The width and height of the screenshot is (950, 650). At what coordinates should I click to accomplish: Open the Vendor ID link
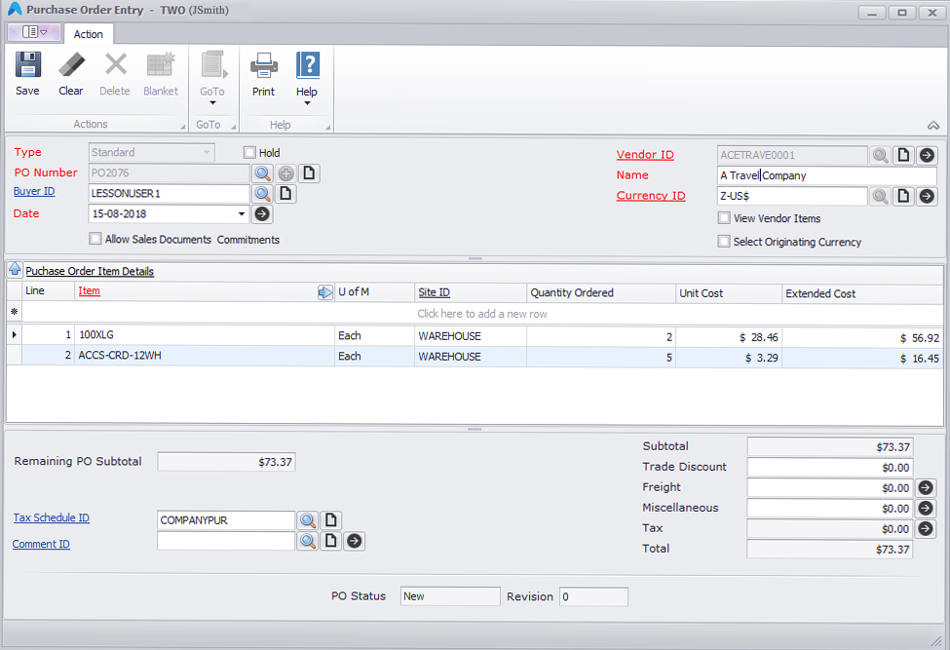pos(645,155)
